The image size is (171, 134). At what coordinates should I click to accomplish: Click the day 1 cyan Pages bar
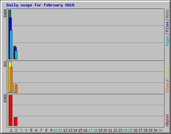[11, 45]
